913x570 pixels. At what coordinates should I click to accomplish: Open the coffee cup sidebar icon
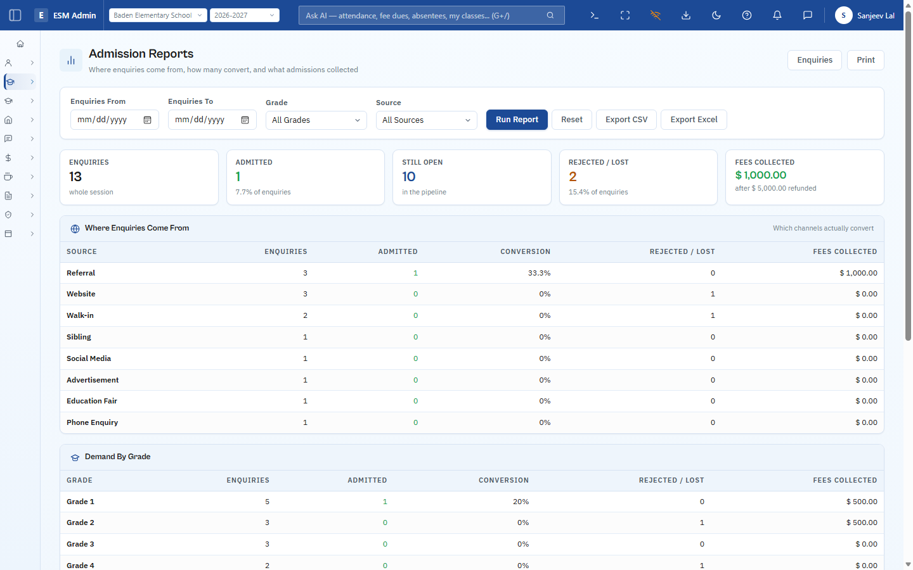point(8,177)
